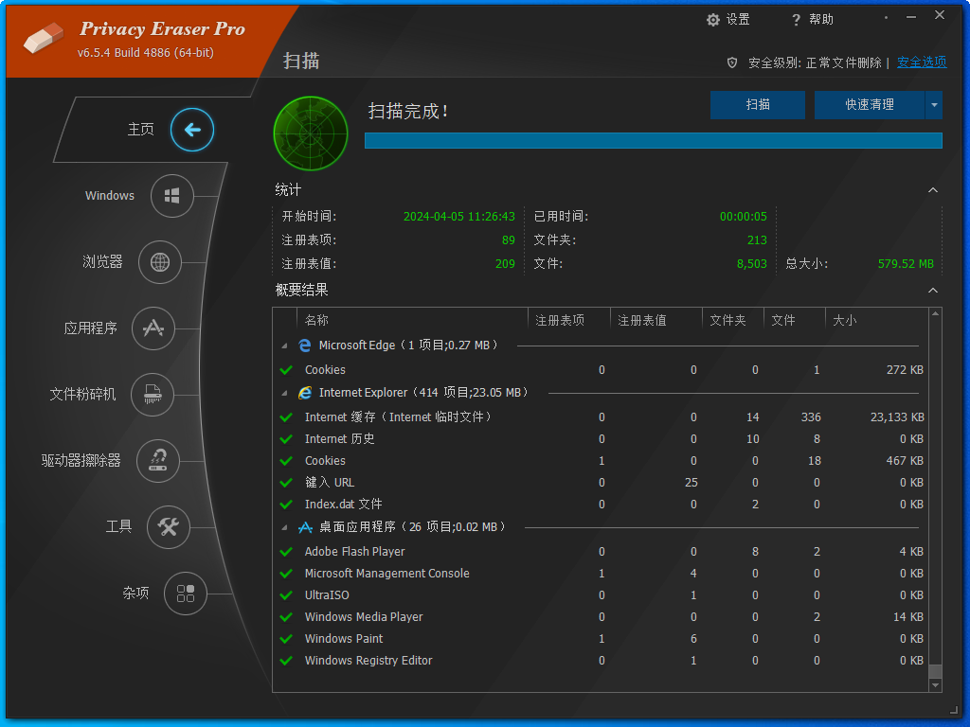Viewport: 970px width, 727px height.
Task: Uncheck the Internet 历史 scan item
Action: (286, 438)
